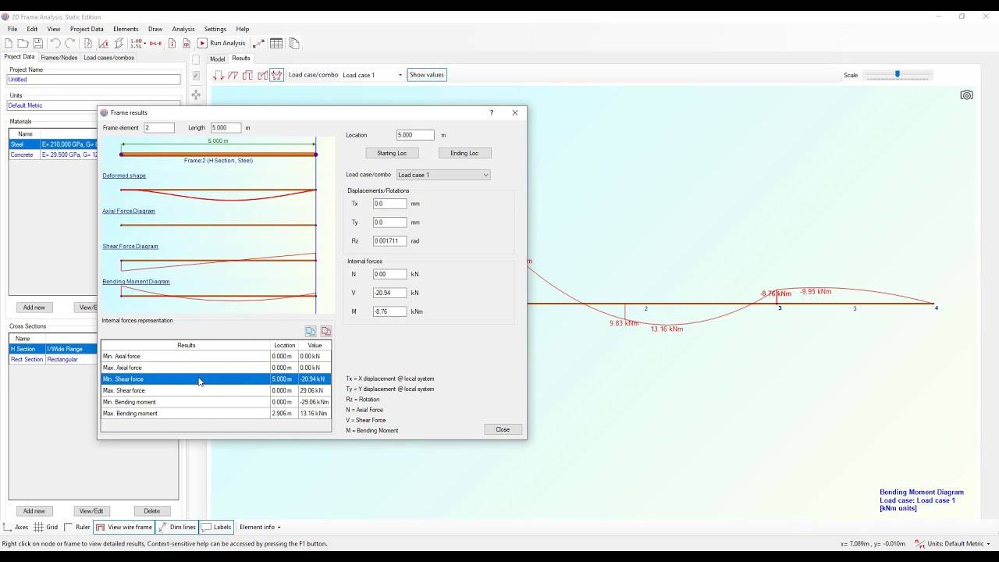Open the load combination factors tool (1.0D 1.5L)
Screen dimensions: 999x562
137,43
